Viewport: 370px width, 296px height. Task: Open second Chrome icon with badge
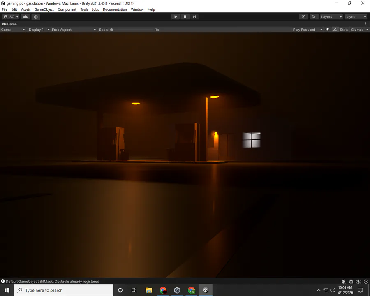pos(191,290)
